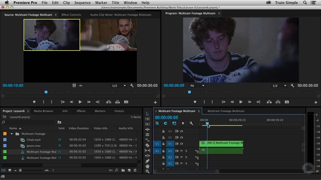Open the History tab
The width and height of the screenshot is (321, 180).
point(119,111)
